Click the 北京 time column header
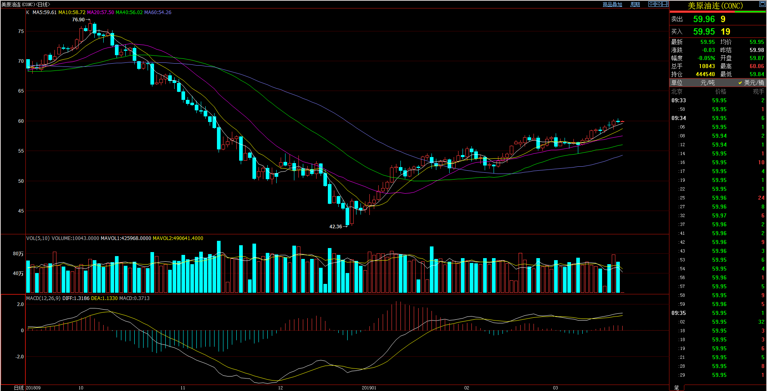 (x=677, y=91)
